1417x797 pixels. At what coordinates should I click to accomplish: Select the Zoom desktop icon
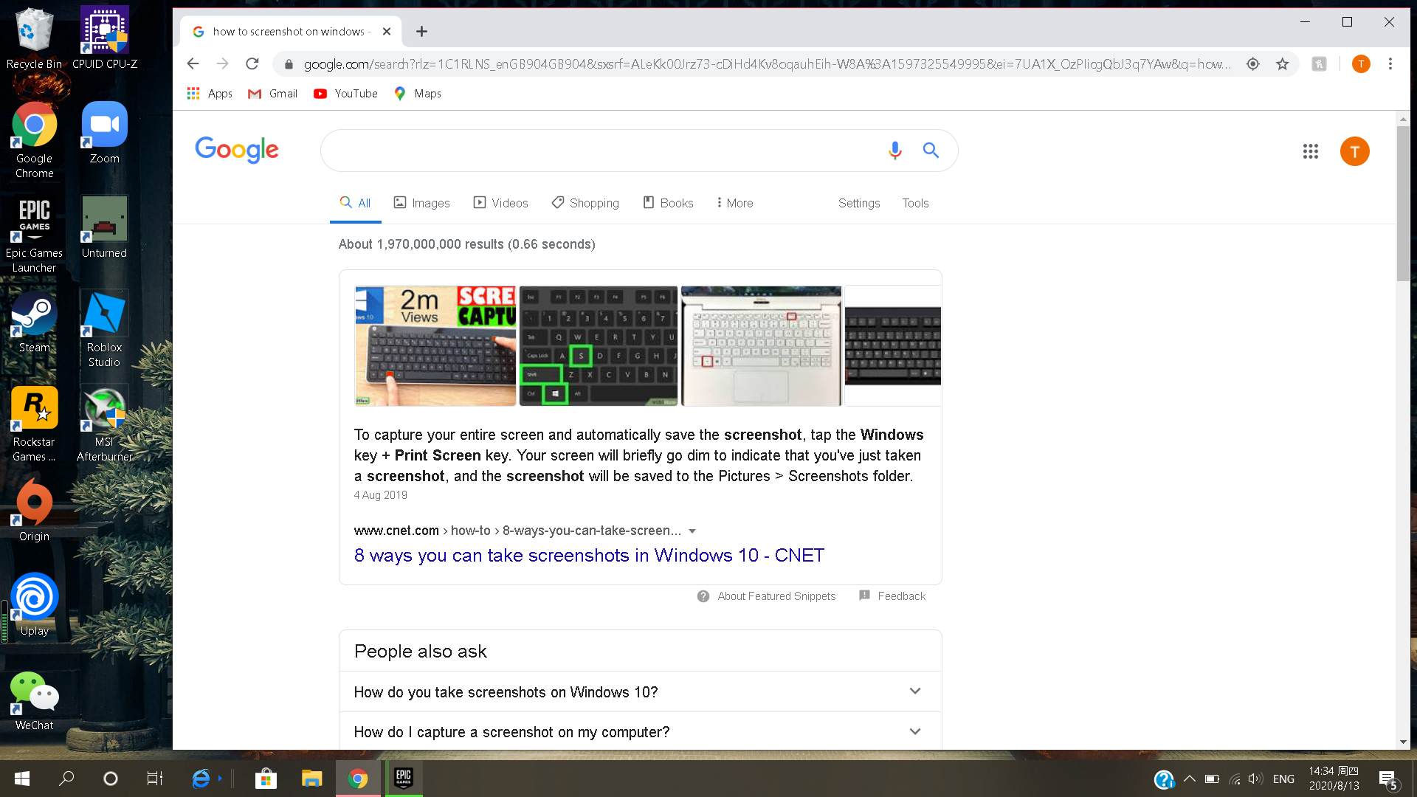pyautogui.click(x=105, y=133)
